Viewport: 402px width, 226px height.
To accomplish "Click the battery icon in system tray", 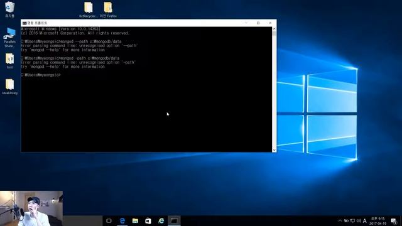I will coord(346,220).
